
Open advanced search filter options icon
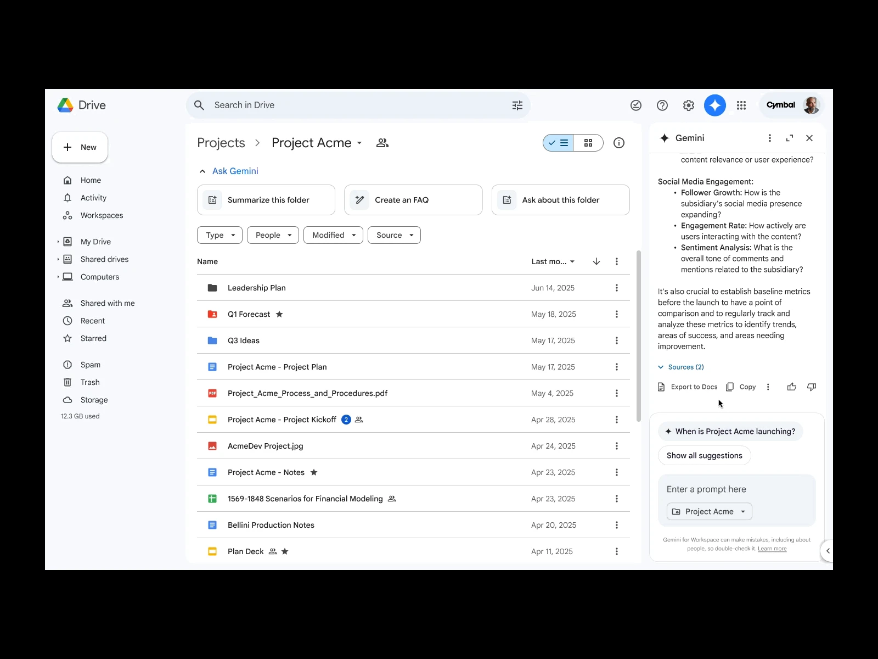pos(517,105)
